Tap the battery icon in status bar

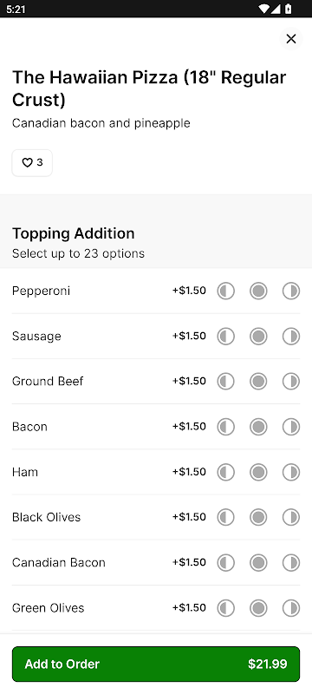pos(288,9)
